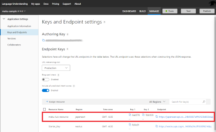Select Keys and Endpoints in sidebar

coord(19,32)
